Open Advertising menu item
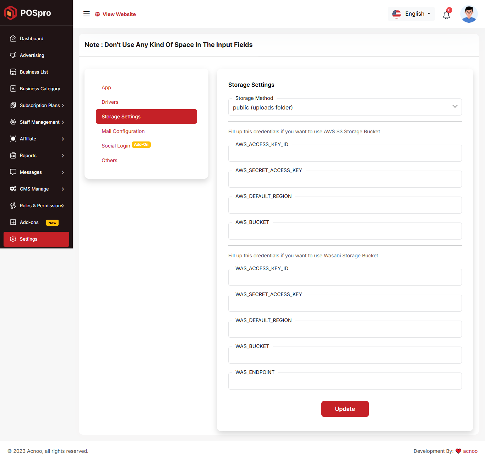The image size is (485, 461). tap(36, 55)
